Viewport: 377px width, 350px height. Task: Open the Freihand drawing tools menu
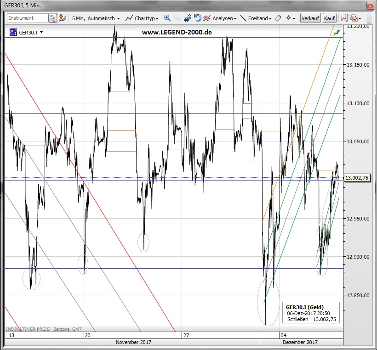coord(256,18)
